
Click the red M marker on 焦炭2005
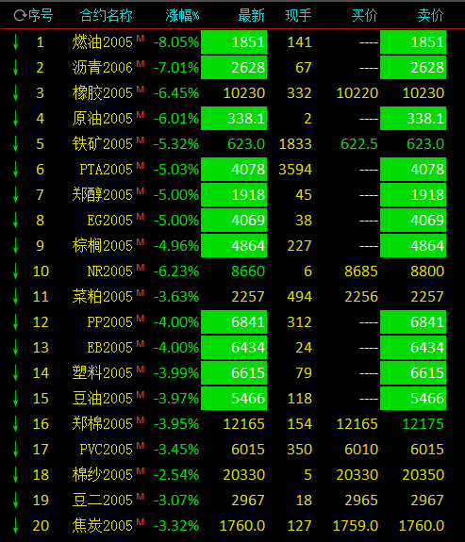coord(141,521)
